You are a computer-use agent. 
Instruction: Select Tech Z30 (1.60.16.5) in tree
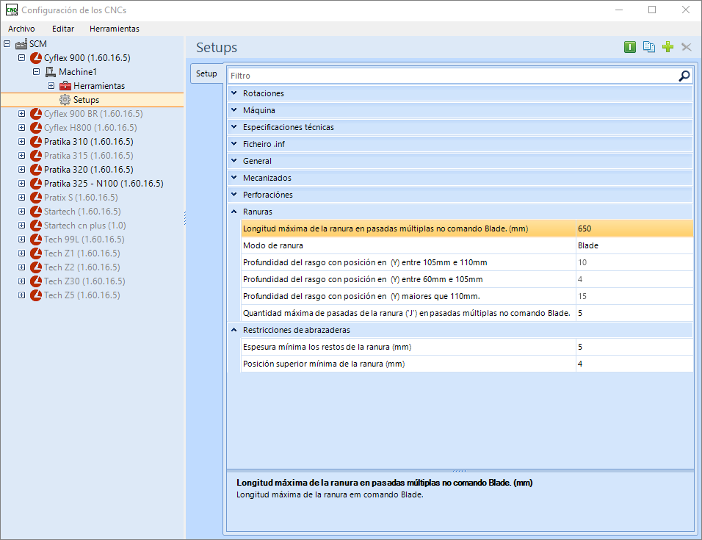pos(84,281)
